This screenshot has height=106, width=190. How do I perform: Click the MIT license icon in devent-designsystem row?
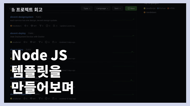point(32,26)
